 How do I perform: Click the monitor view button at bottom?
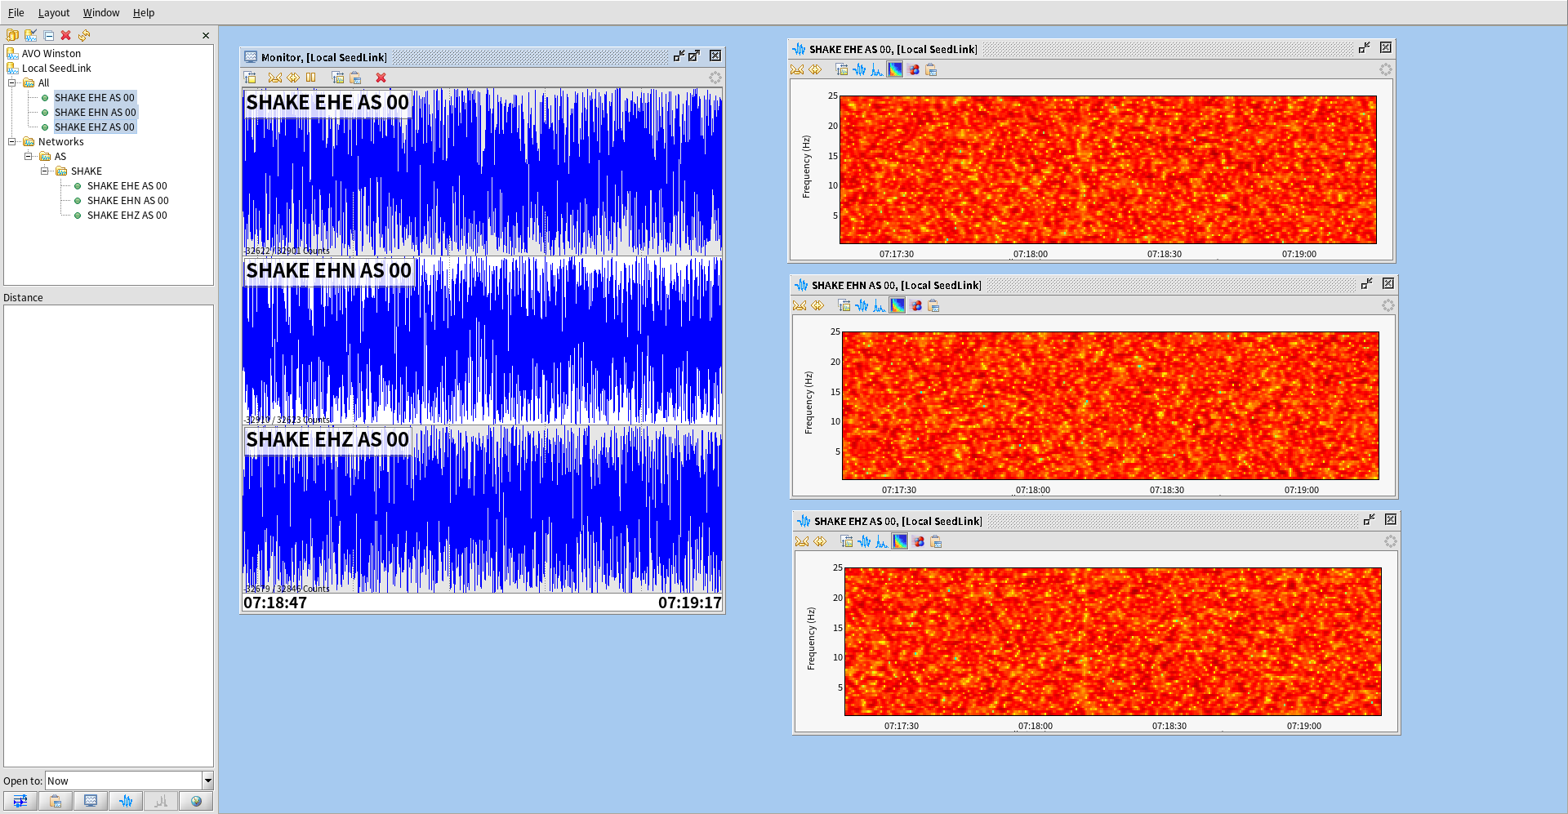[x=91, y=801]
